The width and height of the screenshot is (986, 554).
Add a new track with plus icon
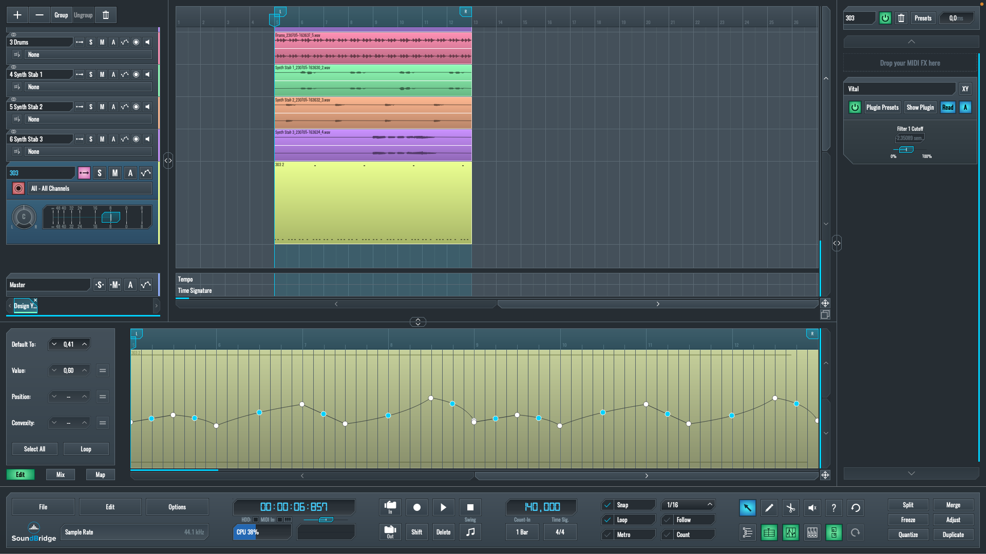tap(17, 15)
